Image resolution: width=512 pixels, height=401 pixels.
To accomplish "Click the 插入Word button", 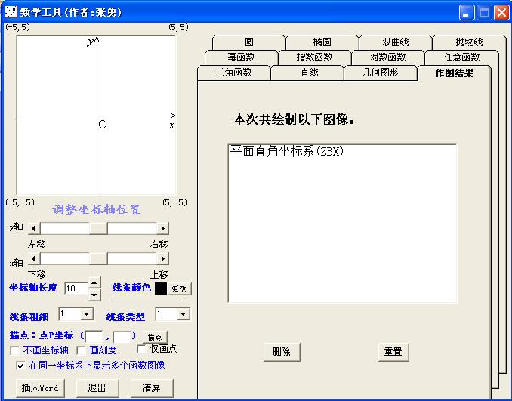I will click(40, 388).
